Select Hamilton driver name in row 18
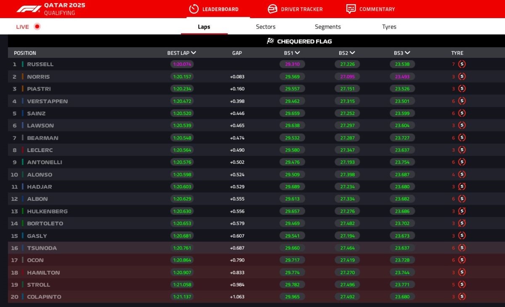Image resolution: width=505 pixels, height=307 pixels. (43, 272)
